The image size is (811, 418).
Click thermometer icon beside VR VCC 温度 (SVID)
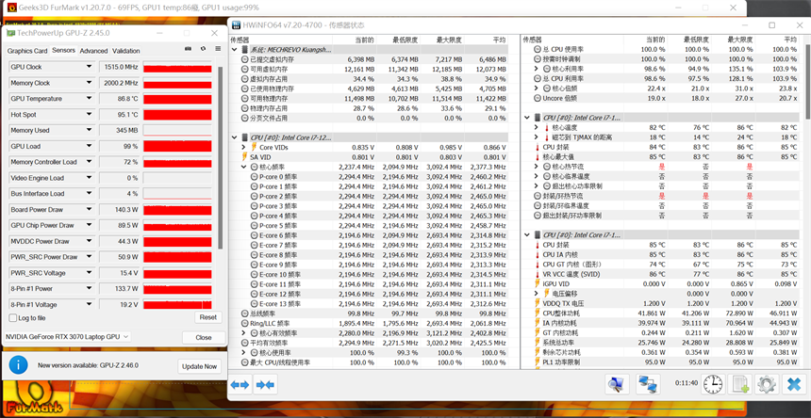click(x=538, y=274)
